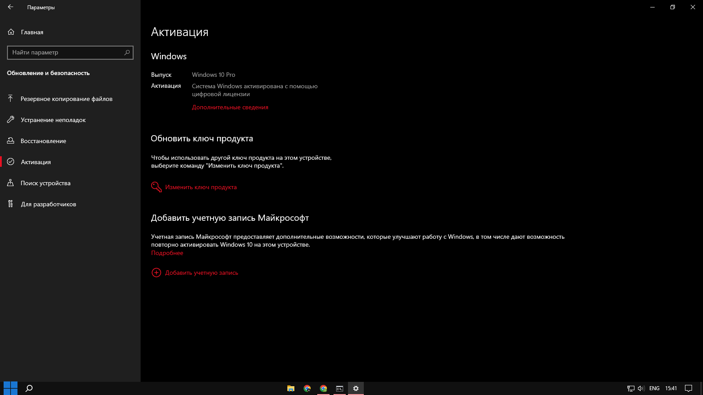Screen dimensions: 703x395
Task: Launch File Explorer from taskbar
Action: [291, 388]
